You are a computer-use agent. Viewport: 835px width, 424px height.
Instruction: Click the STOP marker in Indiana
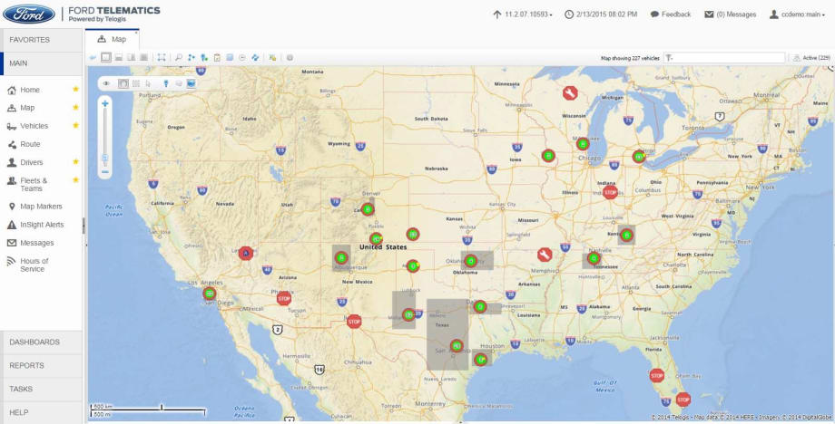(x=610, y=192)
